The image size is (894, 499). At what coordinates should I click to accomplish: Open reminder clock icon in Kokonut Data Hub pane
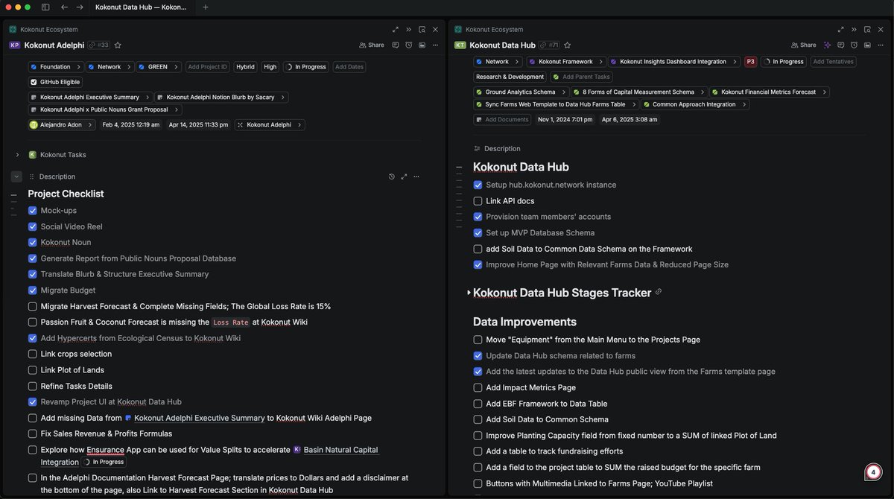pos(854,45)
